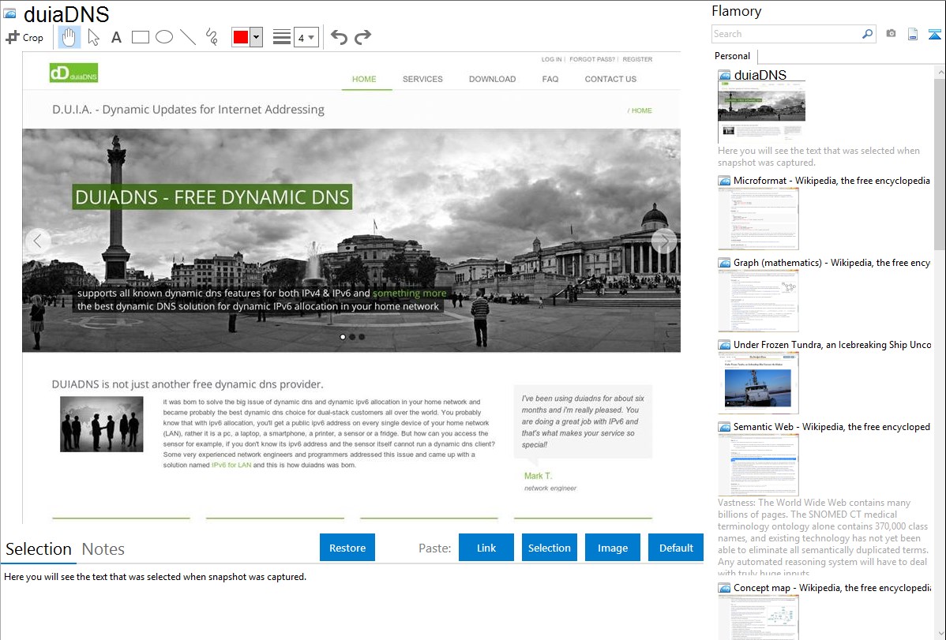Click the LOG IN link

[551, 59]
